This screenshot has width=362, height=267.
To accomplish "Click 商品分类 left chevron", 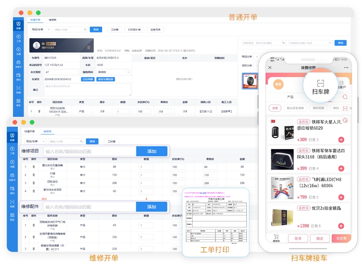I will coord(257,56).
